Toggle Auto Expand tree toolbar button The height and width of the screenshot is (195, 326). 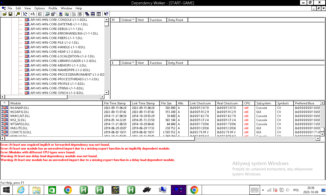tap(25, 14)
